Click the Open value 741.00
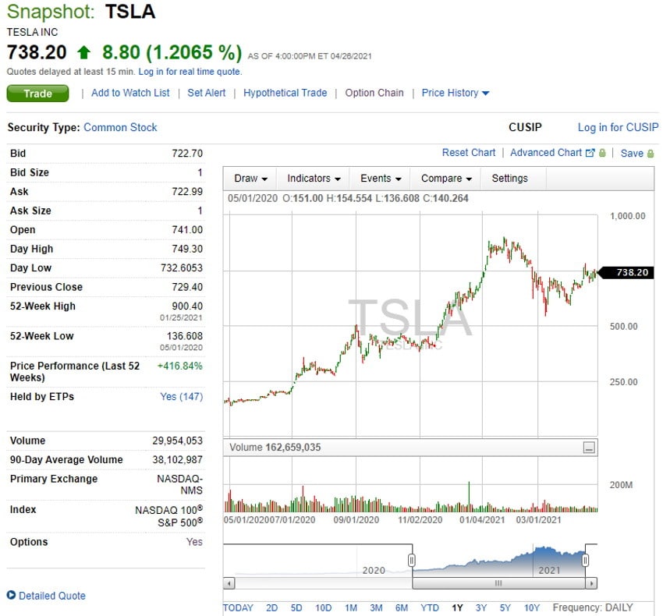 click(187, 229)
